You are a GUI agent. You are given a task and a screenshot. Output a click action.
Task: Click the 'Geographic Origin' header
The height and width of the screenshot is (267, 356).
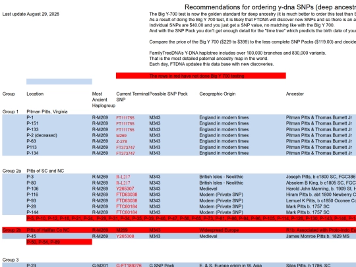tap(218, 94)
